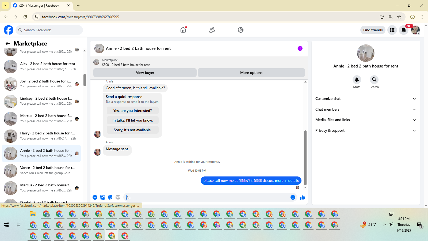Open the notifications bell

point(404,30)
